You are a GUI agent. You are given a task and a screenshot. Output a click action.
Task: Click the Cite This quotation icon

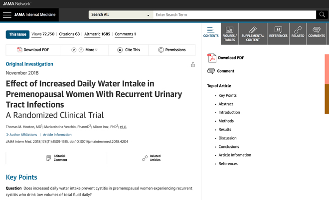pyautogui.click(x=120, y=50)
